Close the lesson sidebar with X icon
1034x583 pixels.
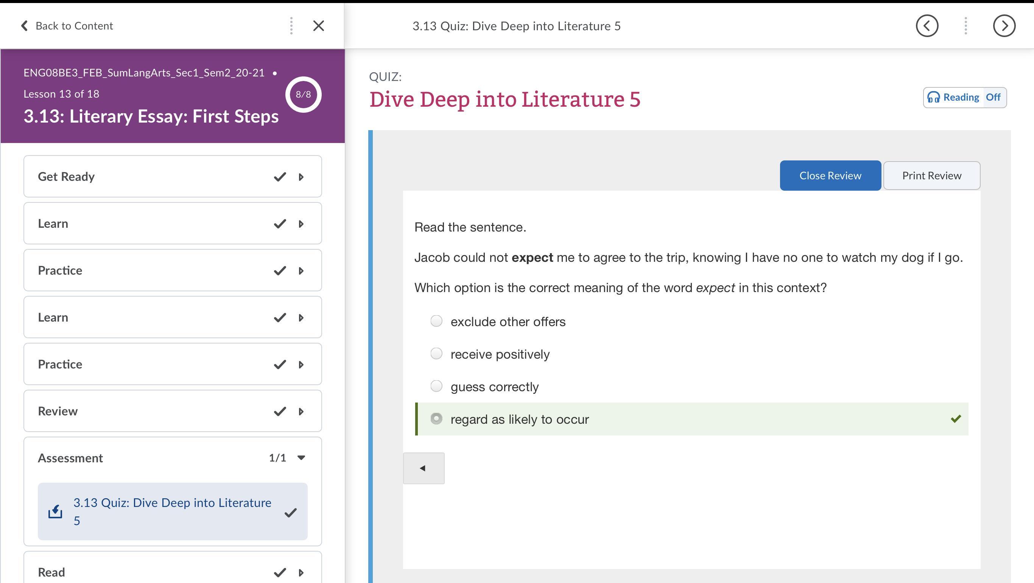click(318, 26)
